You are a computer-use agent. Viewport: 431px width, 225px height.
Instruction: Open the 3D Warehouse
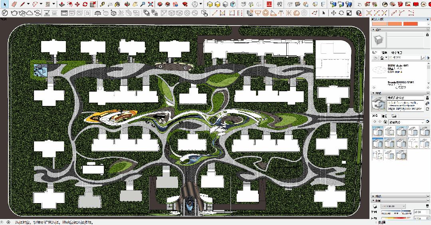click(160, 4)
